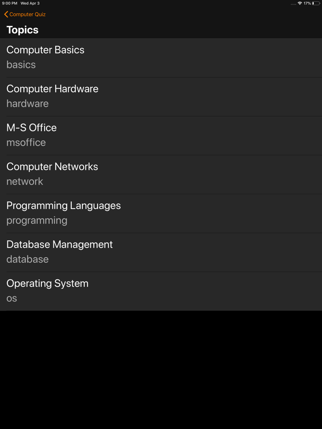The width and height of the screenshot is (322, 429).
Task: Choose the Computer Networks topic
Action: [52, 167]
